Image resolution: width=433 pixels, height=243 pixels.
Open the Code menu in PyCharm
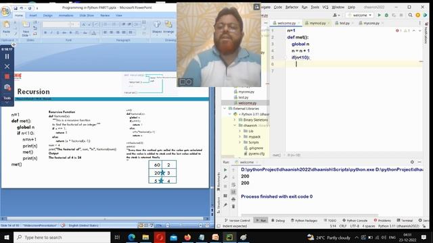coord(278,7)
